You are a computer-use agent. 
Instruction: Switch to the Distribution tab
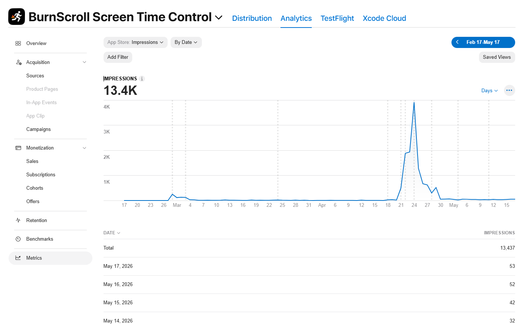(x=252, y=18)
